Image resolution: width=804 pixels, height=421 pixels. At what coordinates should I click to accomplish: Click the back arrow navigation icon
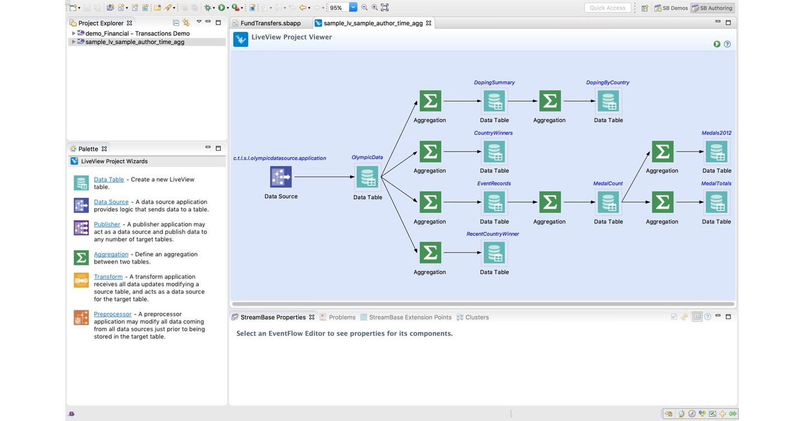(303, 8)
